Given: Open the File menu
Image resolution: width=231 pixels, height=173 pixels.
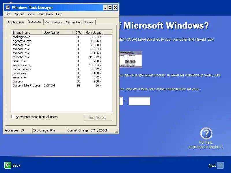Looking at the screenshot, I should click(8, 14).
